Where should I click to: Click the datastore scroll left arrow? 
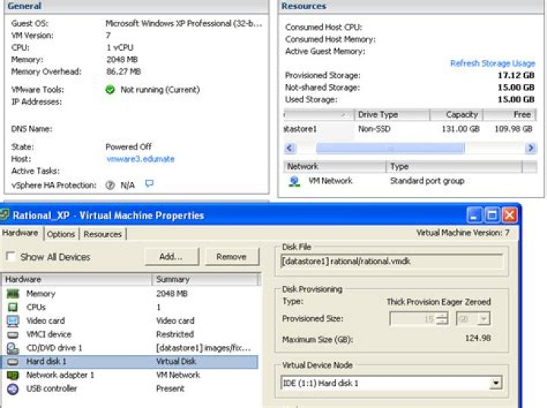pos(290,148)
